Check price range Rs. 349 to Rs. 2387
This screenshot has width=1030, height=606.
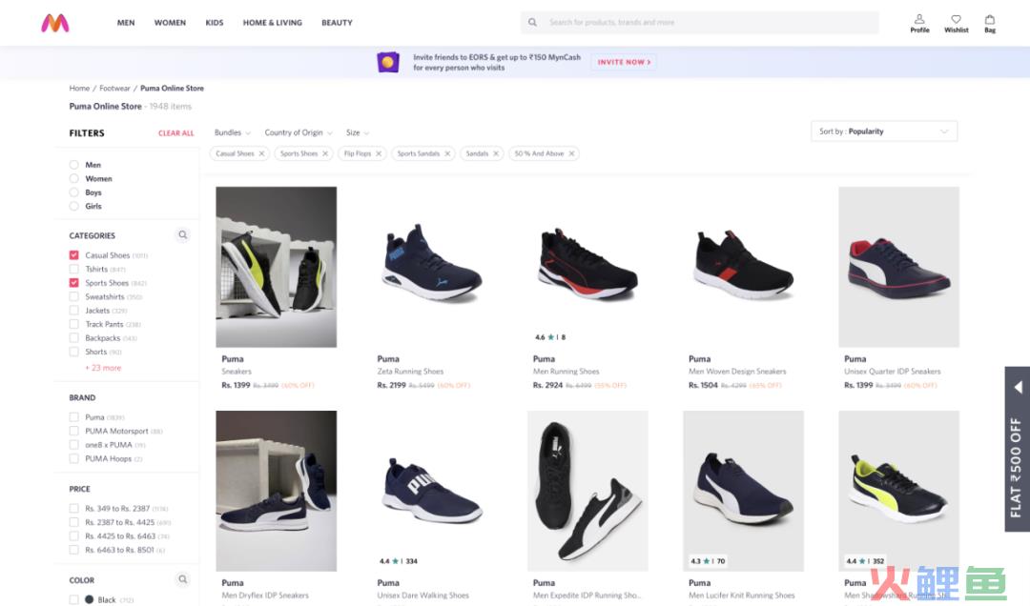(x=74, y=509)
